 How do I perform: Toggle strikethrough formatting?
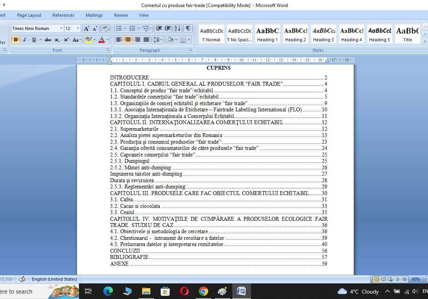(x=48, y=40)
